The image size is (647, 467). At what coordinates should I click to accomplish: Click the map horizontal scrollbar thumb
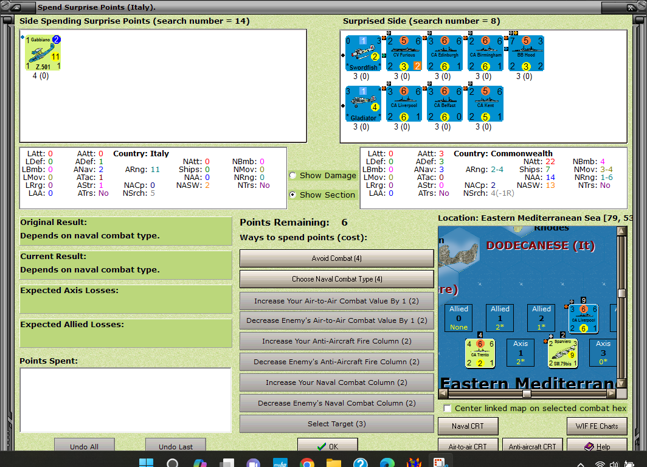(527, 393)
